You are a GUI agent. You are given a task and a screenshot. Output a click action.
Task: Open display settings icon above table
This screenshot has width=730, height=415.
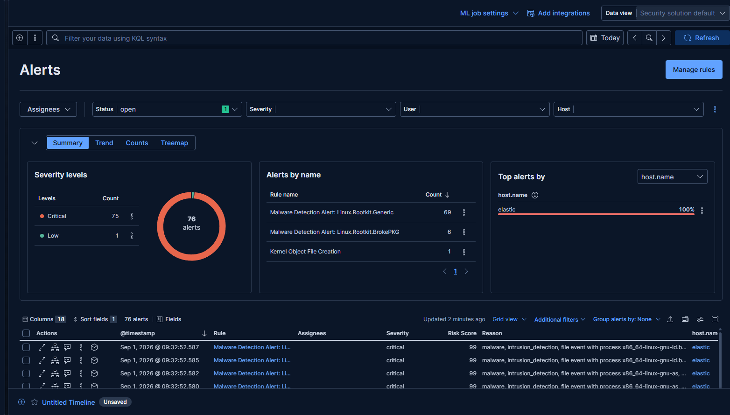tap(700, 319)
